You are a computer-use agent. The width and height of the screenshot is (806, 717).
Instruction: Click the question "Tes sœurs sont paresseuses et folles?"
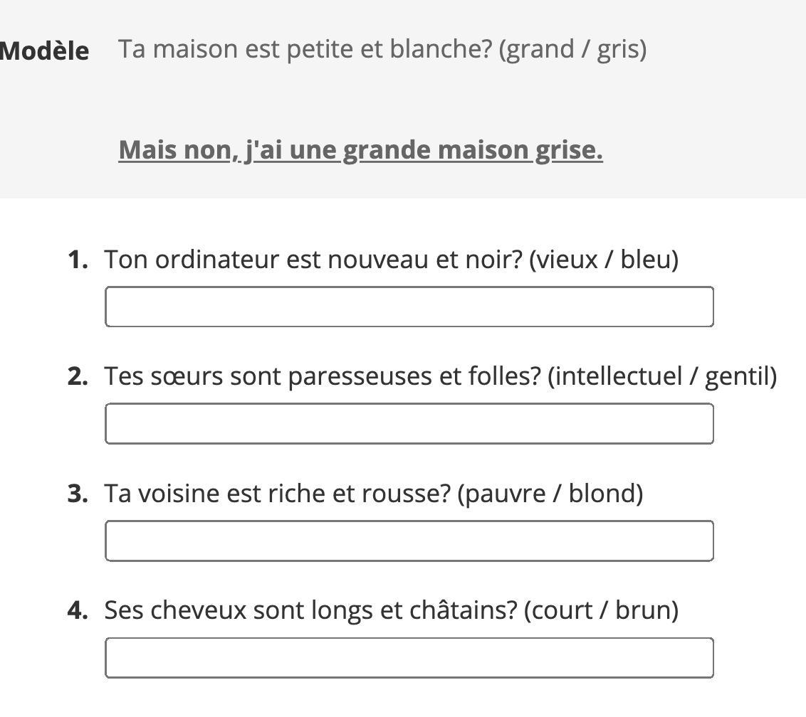point(323,376)
